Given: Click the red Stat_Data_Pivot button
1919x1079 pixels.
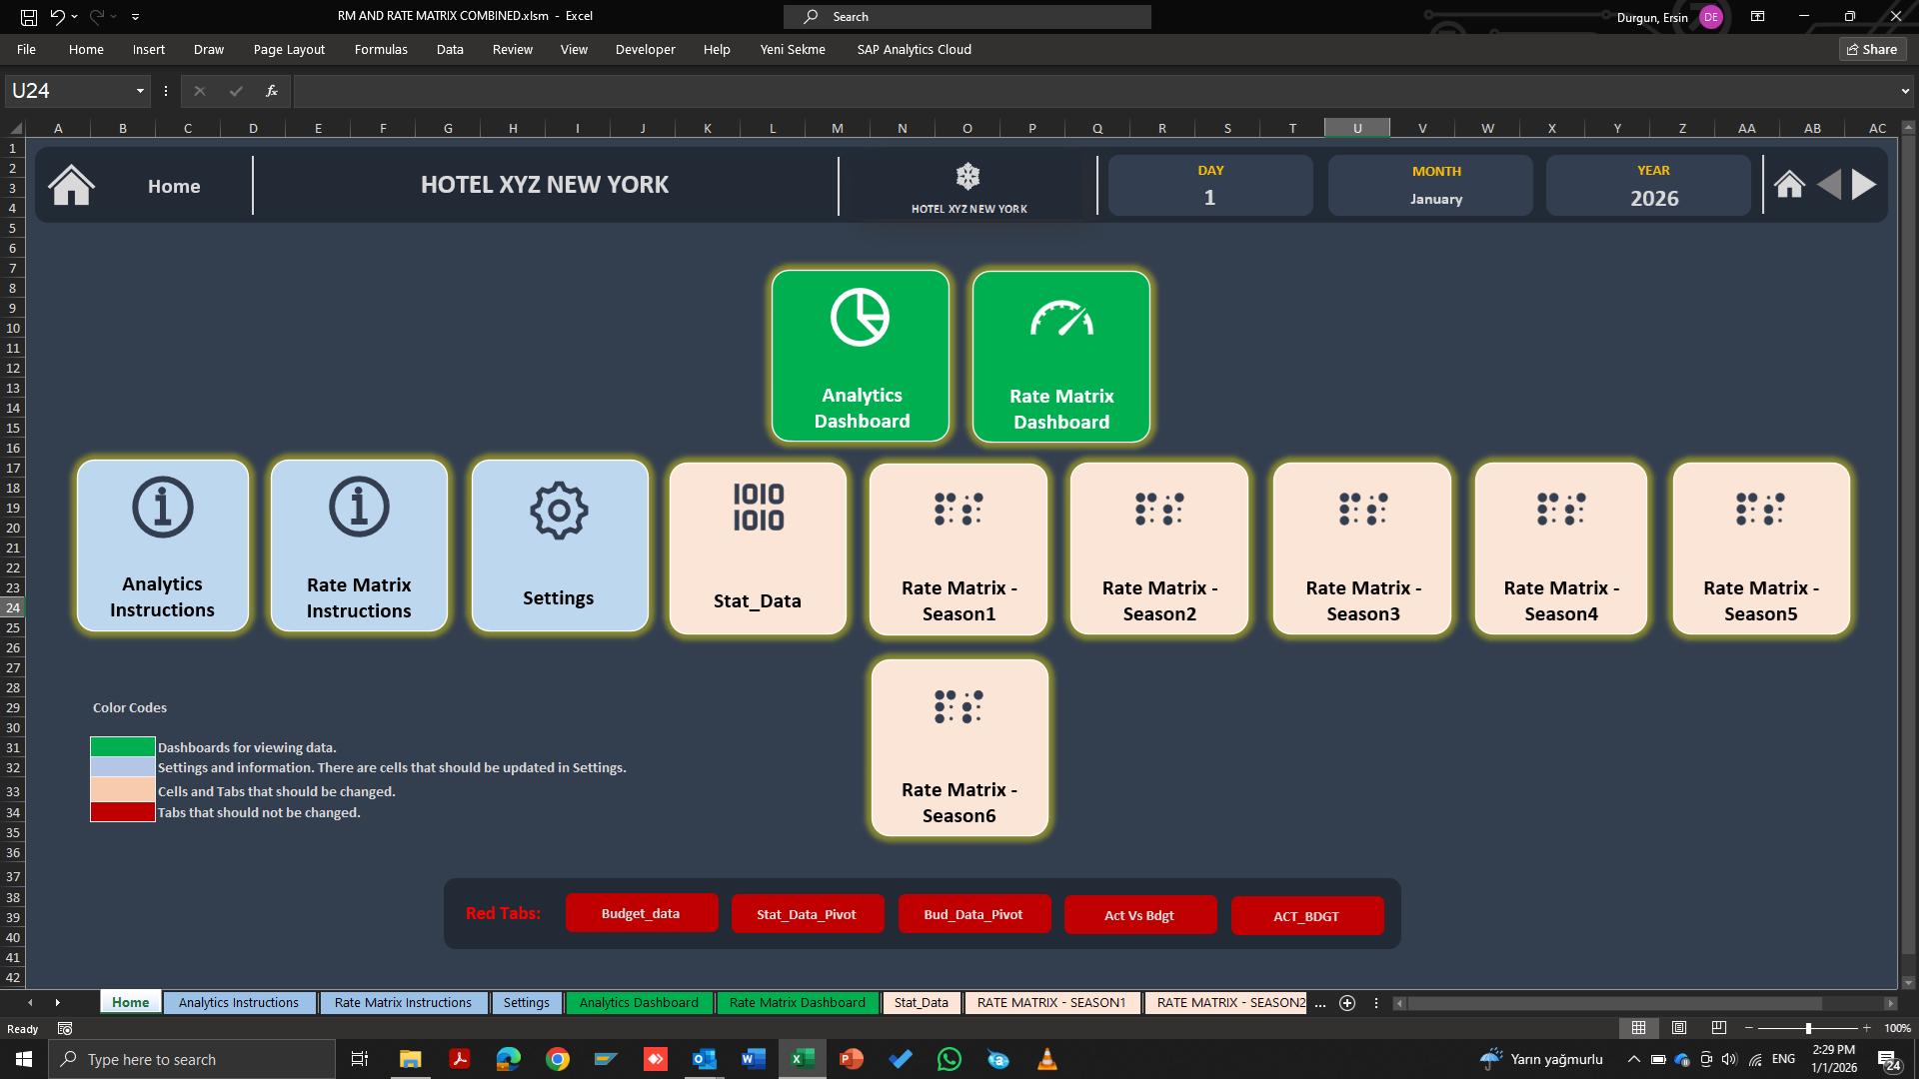Looking at the screenshot, I should tap(808, 914).
